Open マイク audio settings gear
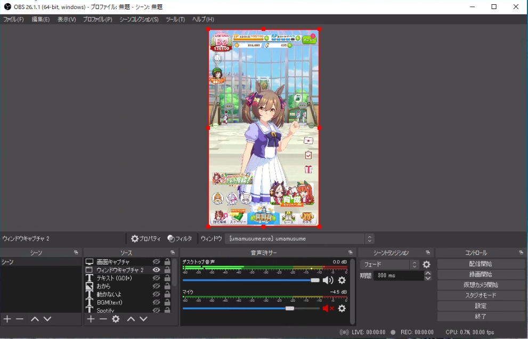 point(342,308)
